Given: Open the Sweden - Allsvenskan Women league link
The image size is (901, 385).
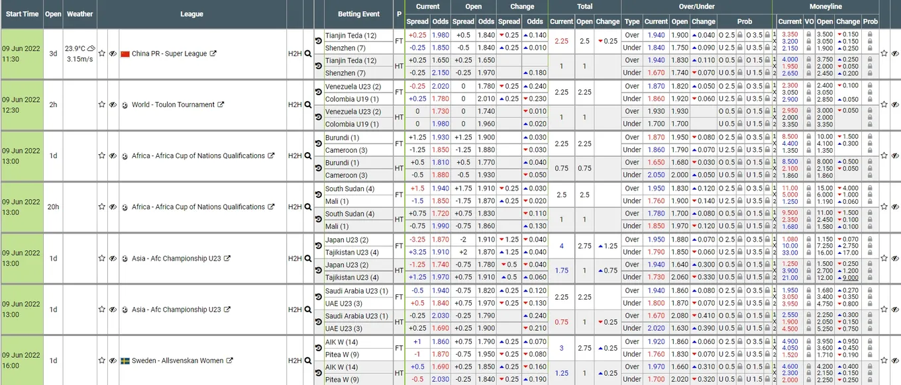Looking at the screenshot, I should (178, 361).
